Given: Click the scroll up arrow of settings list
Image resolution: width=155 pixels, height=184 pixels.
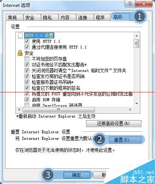Looking at the screenshot, I should pos(137,36).
